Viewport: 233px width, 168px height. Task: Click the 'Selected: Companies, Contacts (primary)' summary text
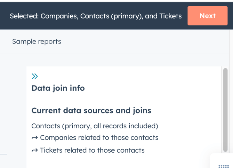click(96, 16)
